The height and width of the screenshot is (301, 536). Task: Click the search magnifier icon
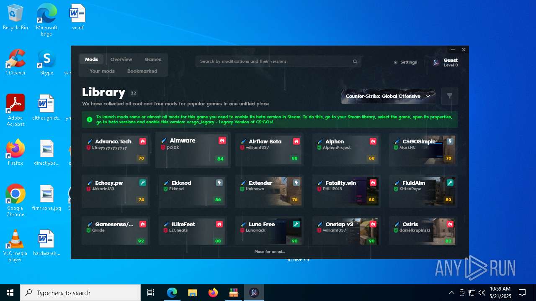click(x=355, y=61)
